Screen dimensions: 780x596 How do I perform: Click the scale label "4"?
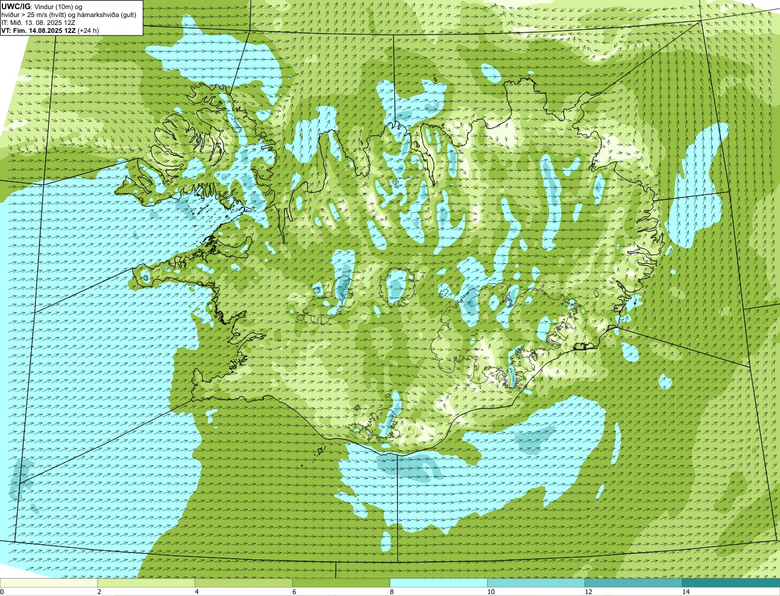(x=196, y=592)
